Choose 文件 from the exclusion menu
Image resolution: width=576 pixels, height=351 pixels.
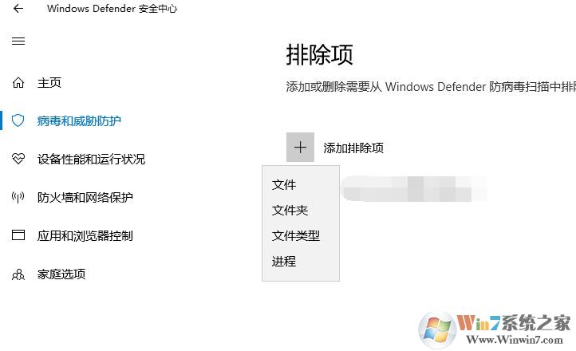click(284, 185)
